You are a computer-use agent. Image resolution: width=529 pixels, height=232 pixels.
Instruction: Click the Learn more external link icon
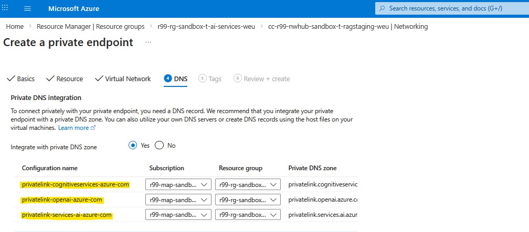coord(93,128)
